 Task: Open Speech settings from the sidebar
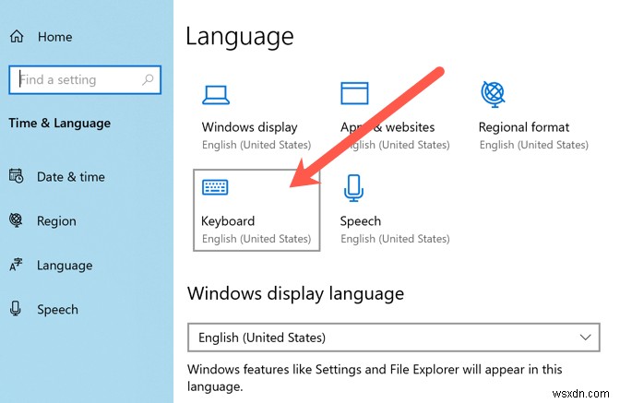(57, 309)
